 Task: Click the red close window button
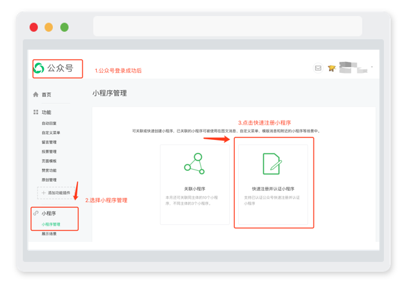(x=34, y=27)
